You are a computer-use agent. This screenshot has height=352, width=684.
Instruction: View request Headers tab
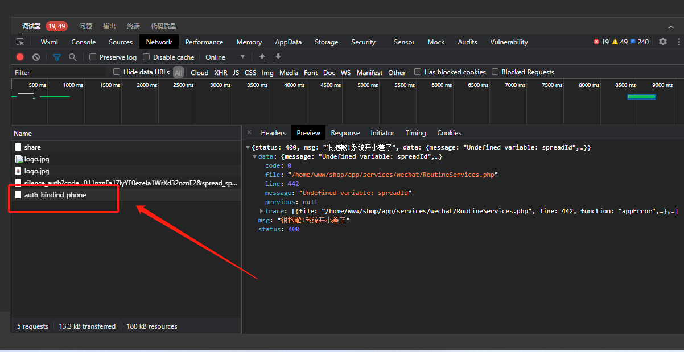point(273,132)
